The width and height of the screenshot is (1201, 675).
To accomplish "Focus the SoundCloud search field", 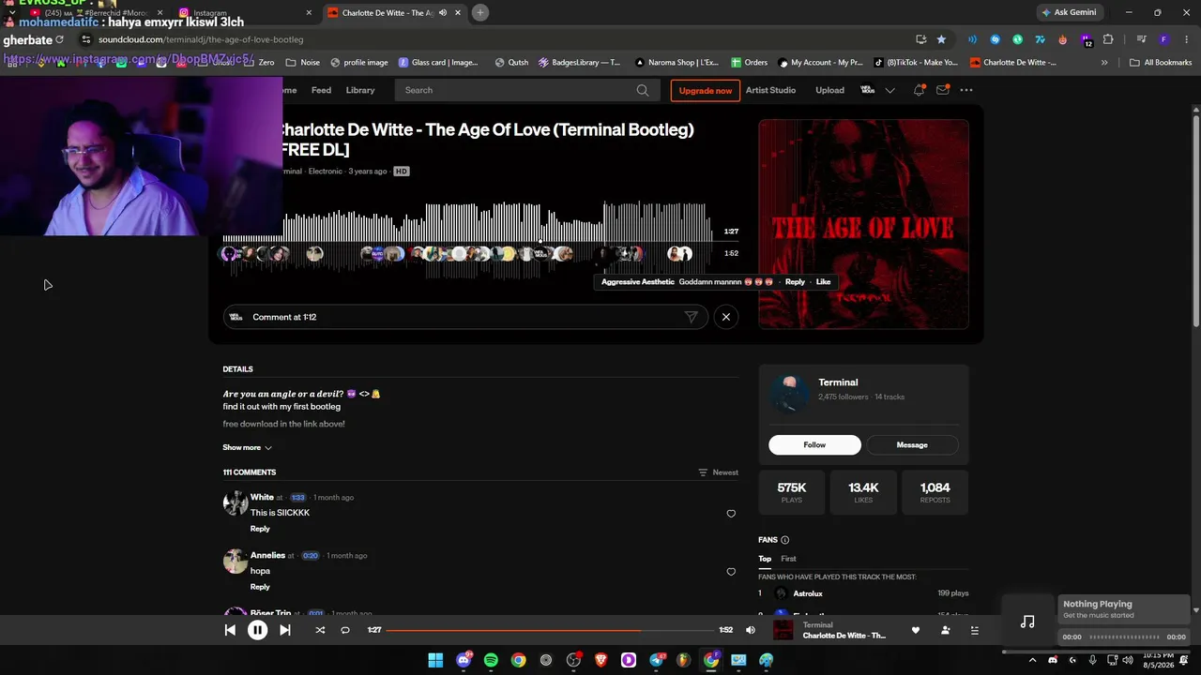I will (x=525, y=90).
